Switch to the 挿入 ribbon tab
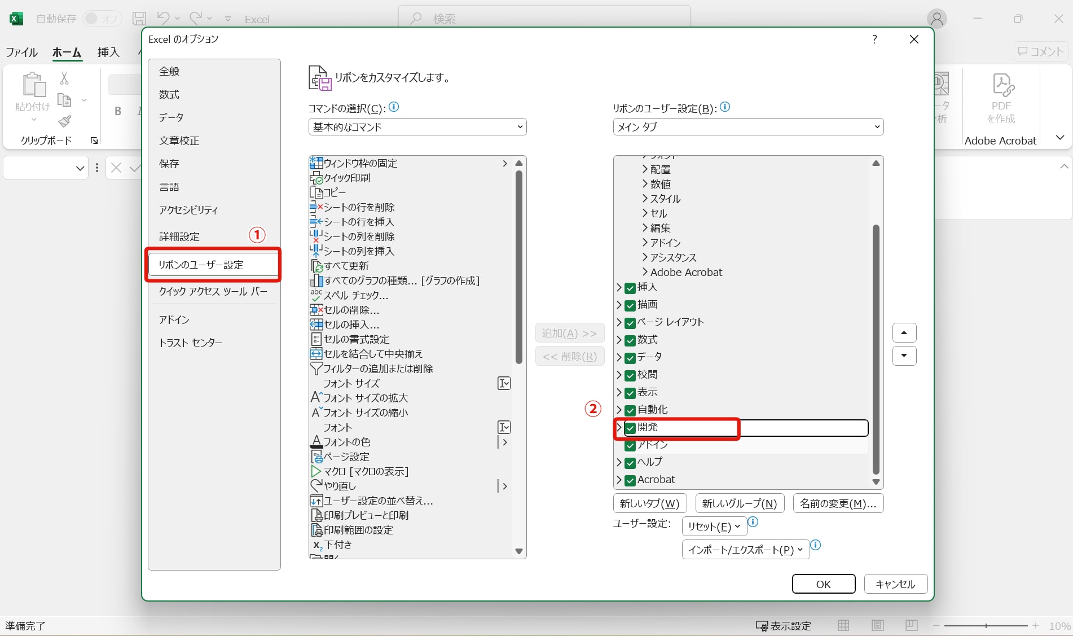The width and height of the screenshot is (1073, 636). [108, 52]
